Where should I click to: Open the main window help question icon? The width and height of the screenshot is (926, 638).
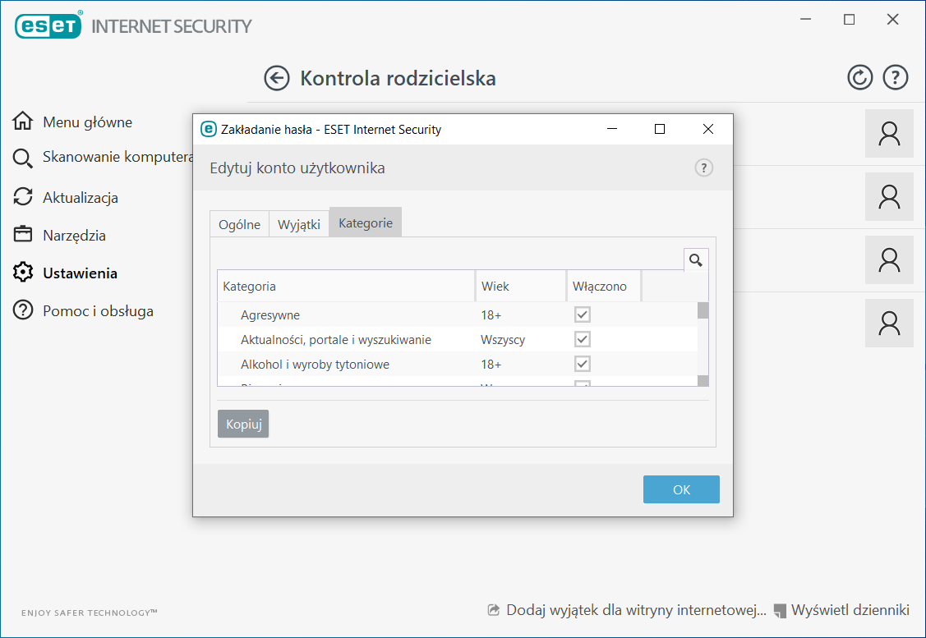[895, 78]
